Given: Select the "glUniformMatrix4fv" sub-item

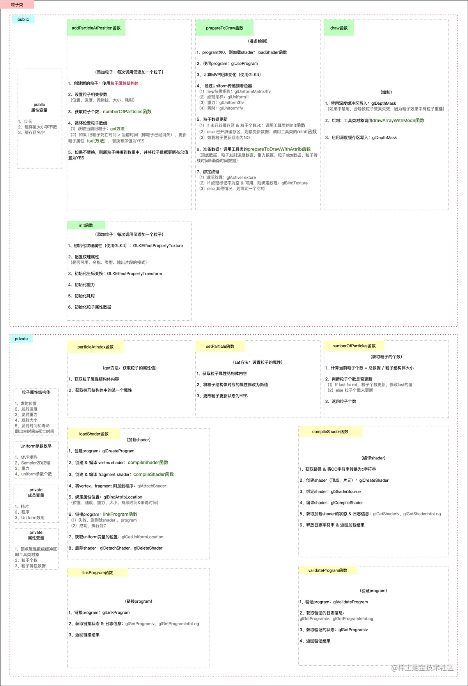Looking at the screenshot, I should coord(235,91).
